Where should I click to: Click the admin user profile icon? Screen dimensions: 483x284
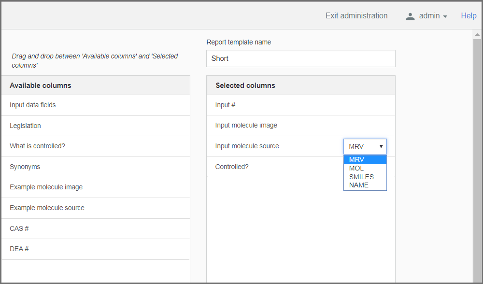[x=410, y=16]
